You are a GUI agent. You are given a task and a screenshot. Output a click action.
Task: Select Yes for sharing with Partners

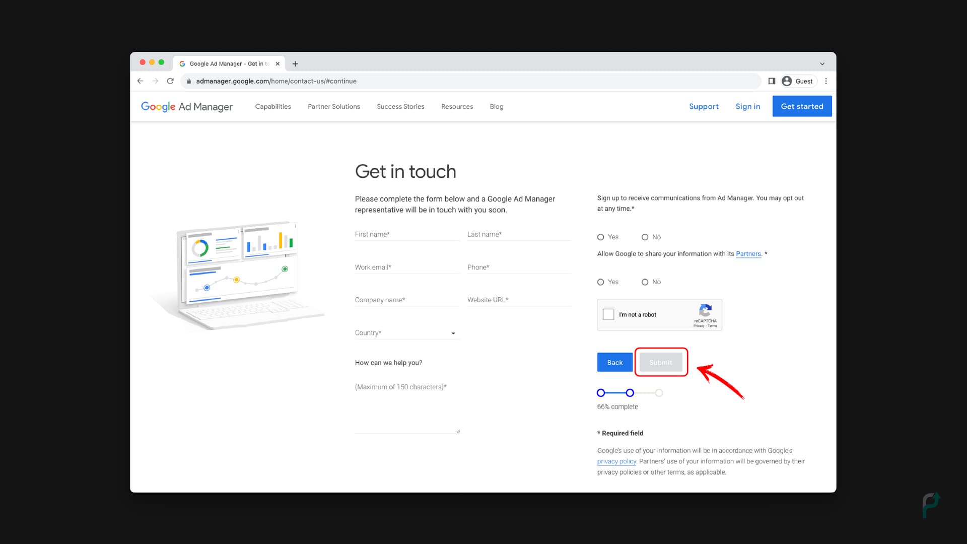600,282
